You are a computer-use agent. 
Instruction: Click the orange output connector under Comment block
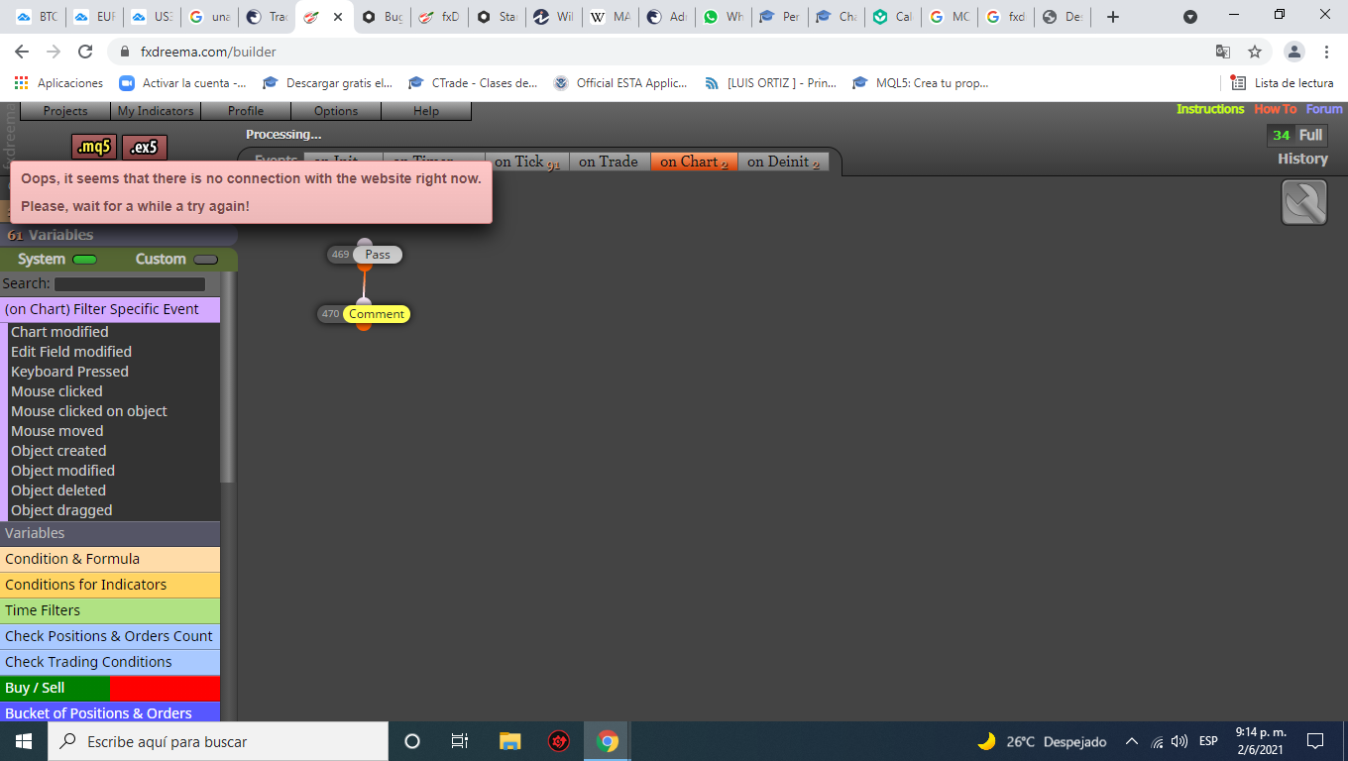364,326
